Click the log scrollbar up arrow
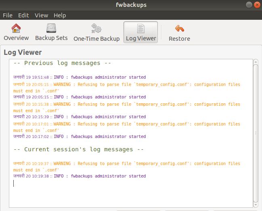 pyautogui.click(x=256, y=62)
